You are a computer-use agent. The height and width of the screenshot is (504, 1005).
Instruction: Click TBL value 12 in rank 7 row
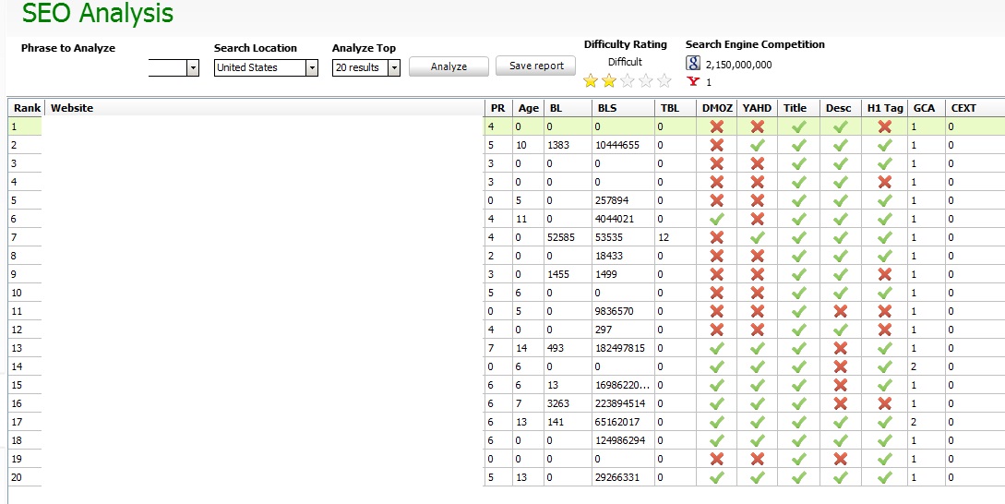click(x=664, y=237)
